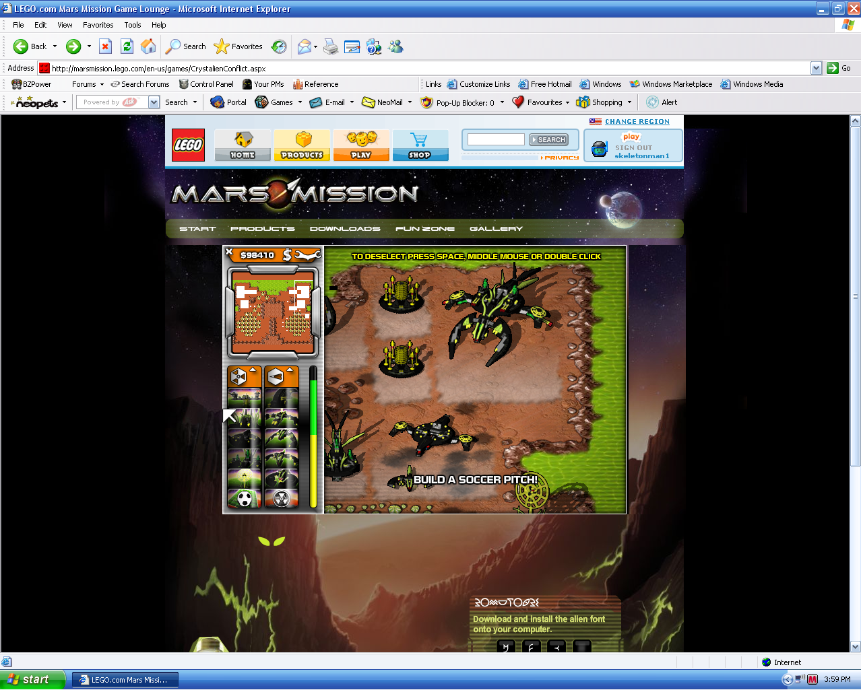Open the FUN ZONE tab on Mars Mission nav
The width and height of the screenshot is (861, 690).
[x=425, y=229]
